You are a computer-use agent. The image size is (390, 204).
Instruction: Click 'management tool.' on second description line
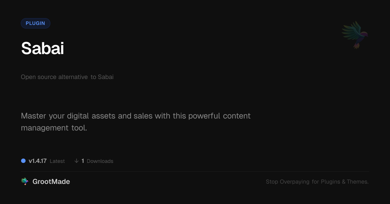tap(54, 128)
